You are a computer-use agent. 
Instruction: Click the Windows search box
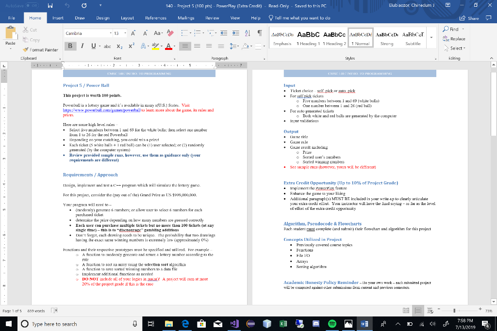click(x=79, y=324)
